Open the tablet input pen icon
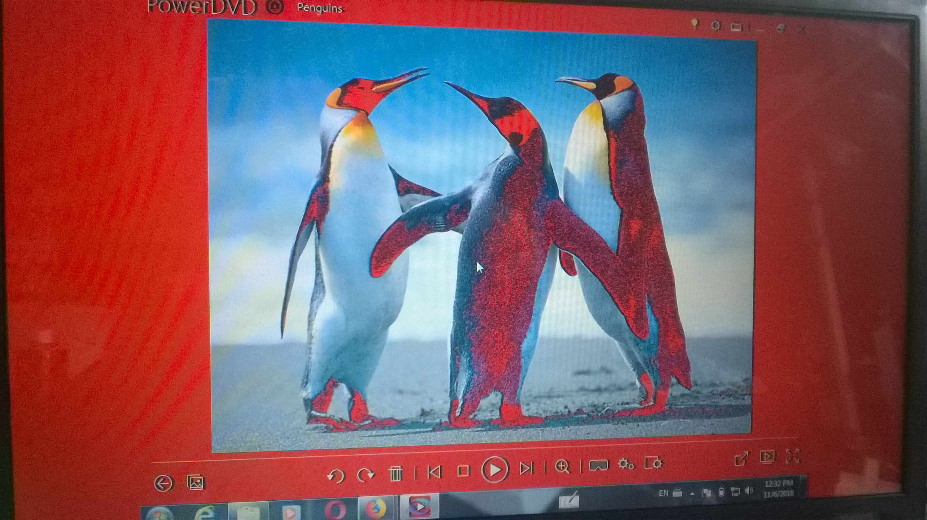Screen dimensions: 927x520 click(x=569, y=500)
